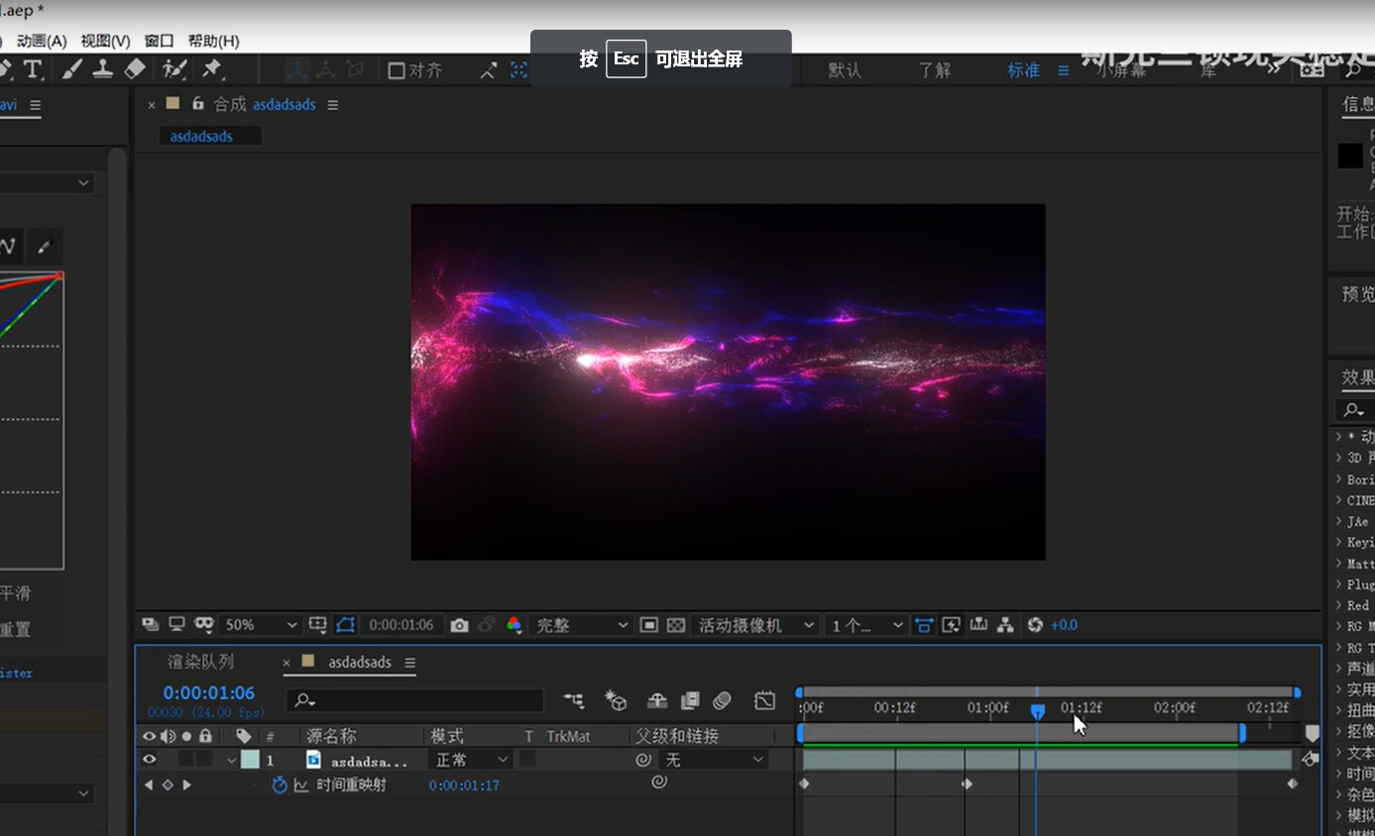The height and width of the screenshot is (836, 1375).
Task: Click the timeline search field
Action: coord(414,700)
